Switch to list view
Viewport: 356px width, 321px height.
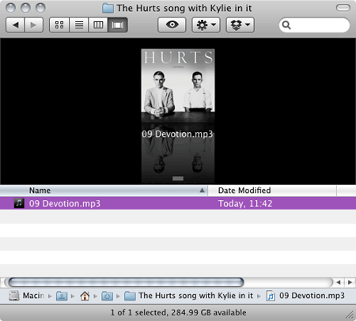79,25
